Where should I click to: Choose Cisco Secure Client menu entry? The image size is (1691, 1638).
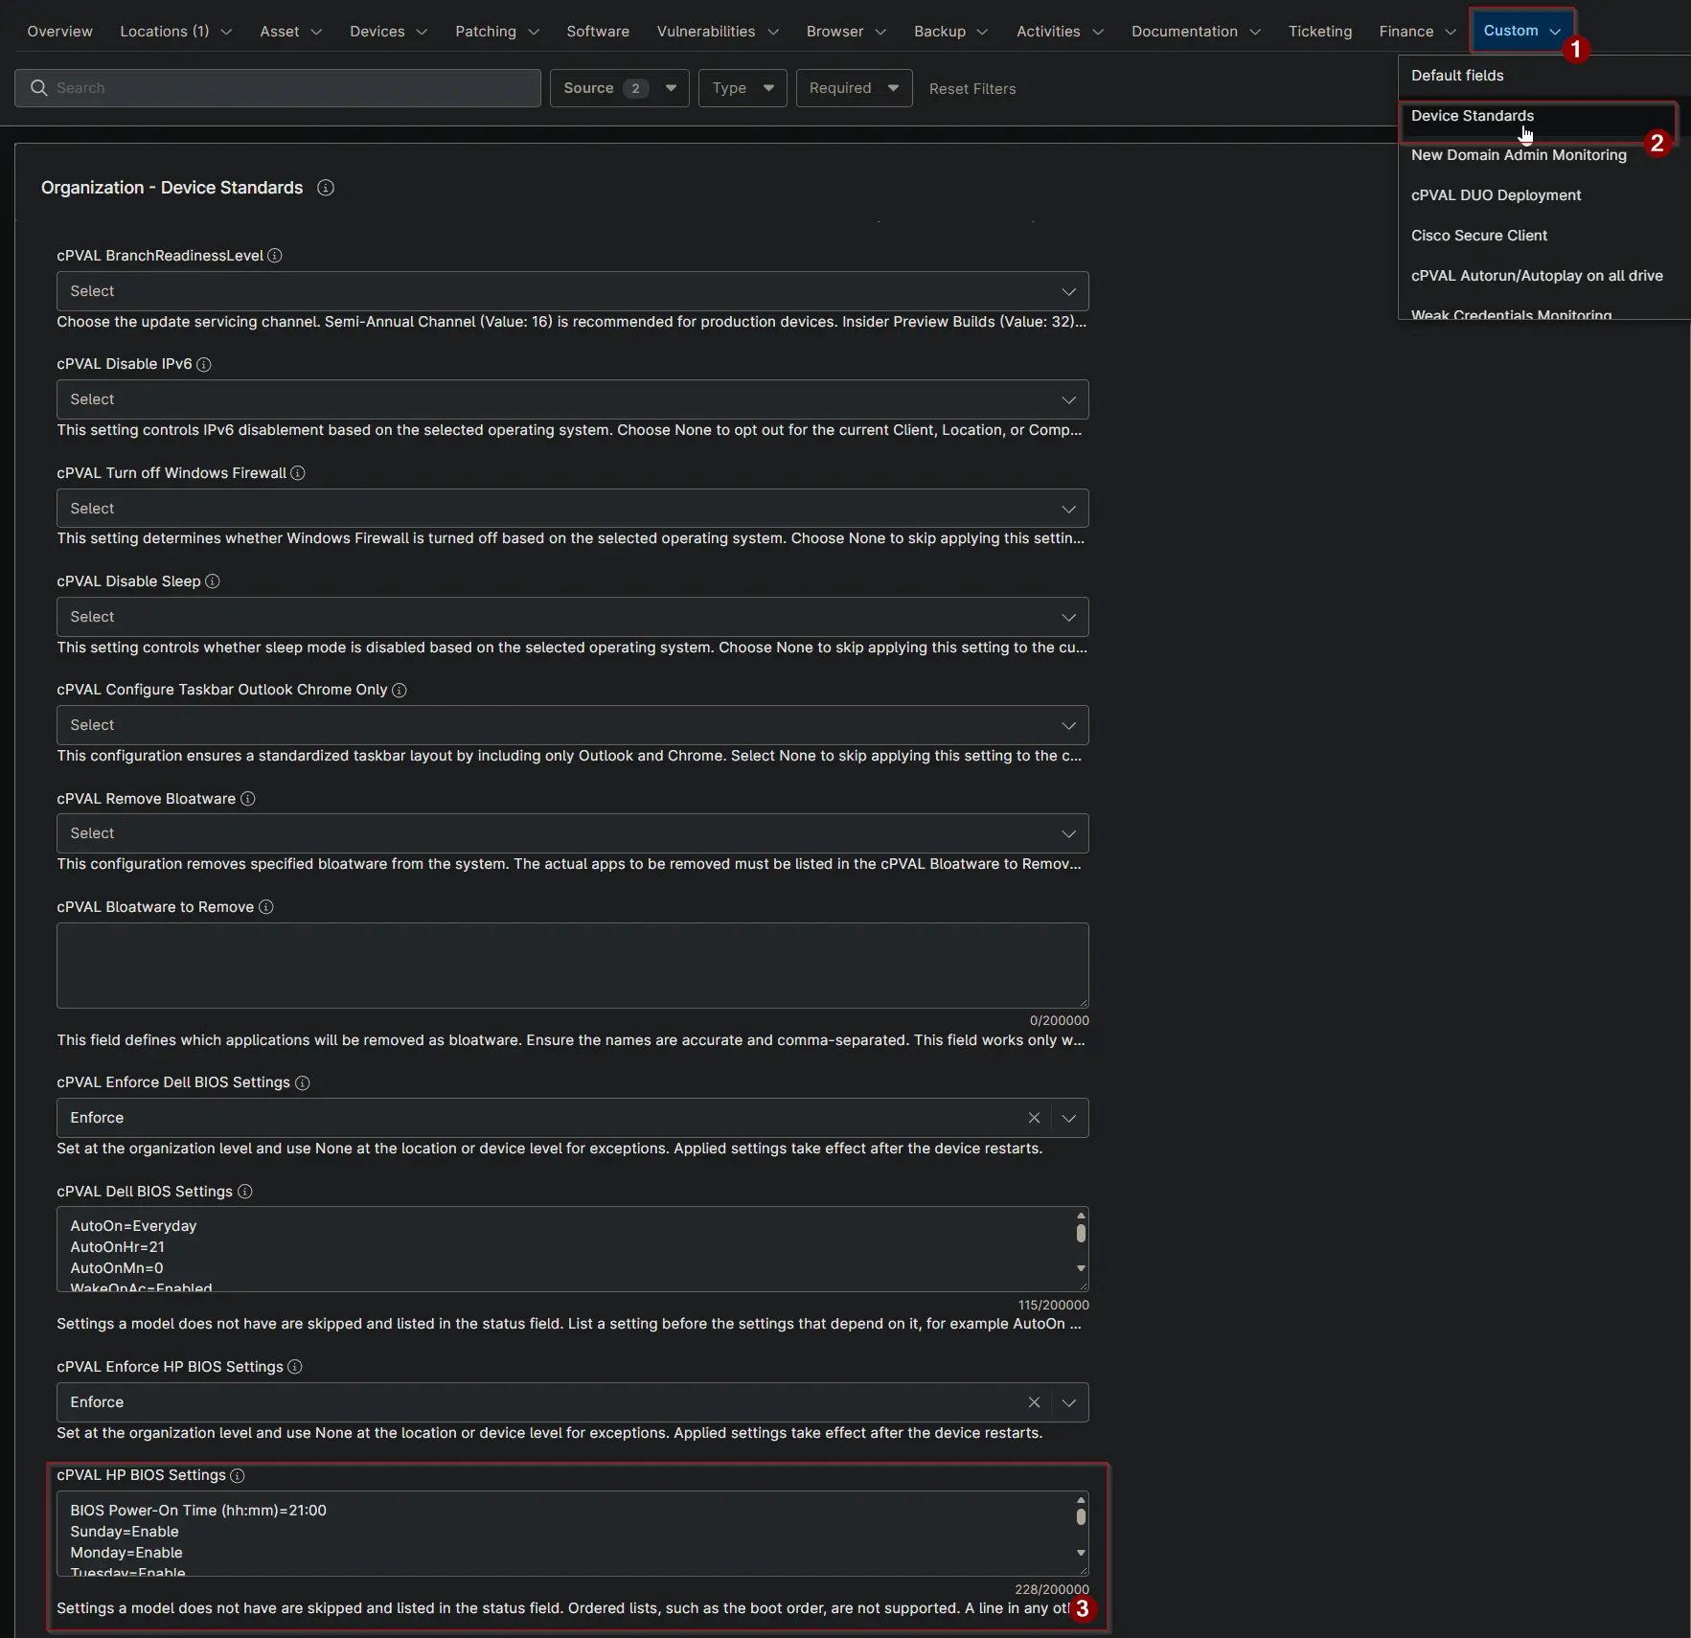[1542, 236]
